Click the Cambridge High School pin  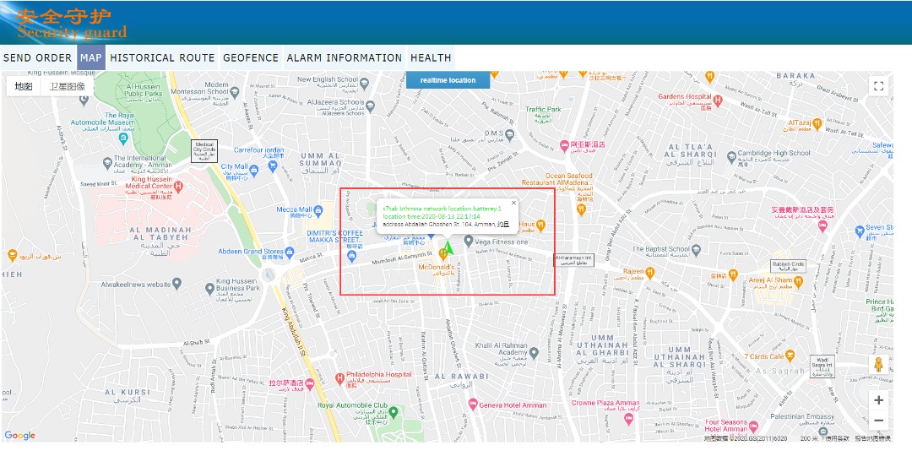pos(731,156)
